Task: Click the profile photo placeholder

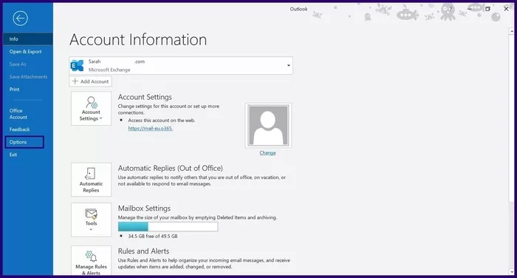Action: coord(268,125)
